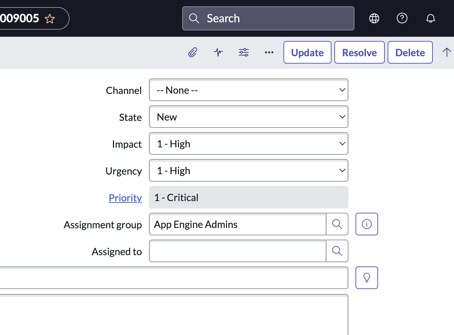Viewport: 454px width, 335px height.
Task: Click the Update button
Action: coord(307,52)
